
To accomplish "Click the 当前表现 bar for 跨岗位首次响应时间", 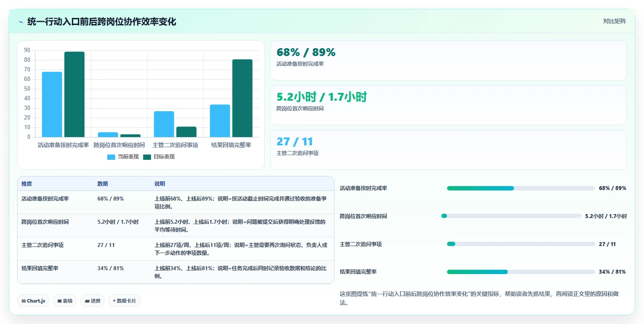I will 108,135.
